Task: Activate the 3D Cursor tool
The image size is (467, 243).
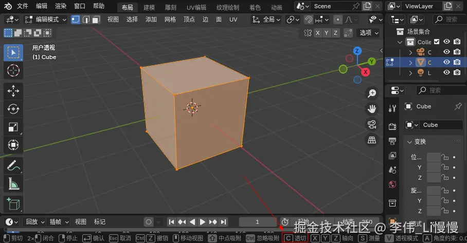Action: [13, 70]
